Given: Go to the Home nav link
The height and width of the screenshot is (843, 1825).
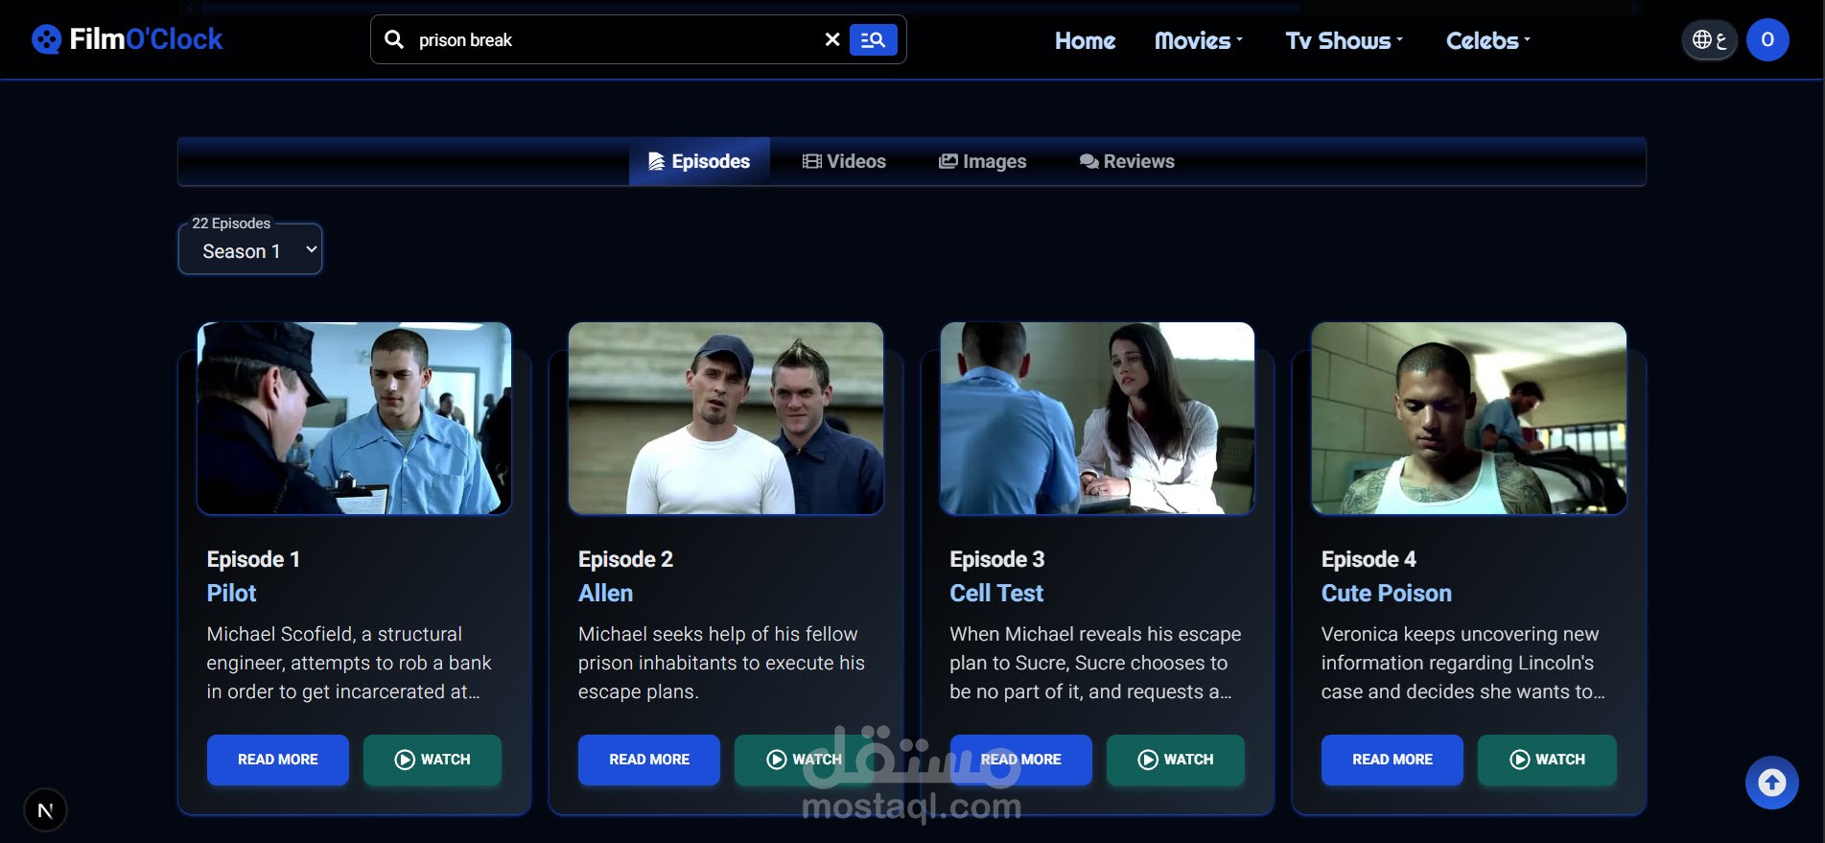Looking at the screenshot, I should click(1085, 40).
